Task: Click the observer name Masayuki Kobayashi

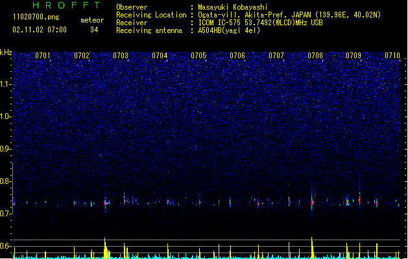Action: click(233, 7)
